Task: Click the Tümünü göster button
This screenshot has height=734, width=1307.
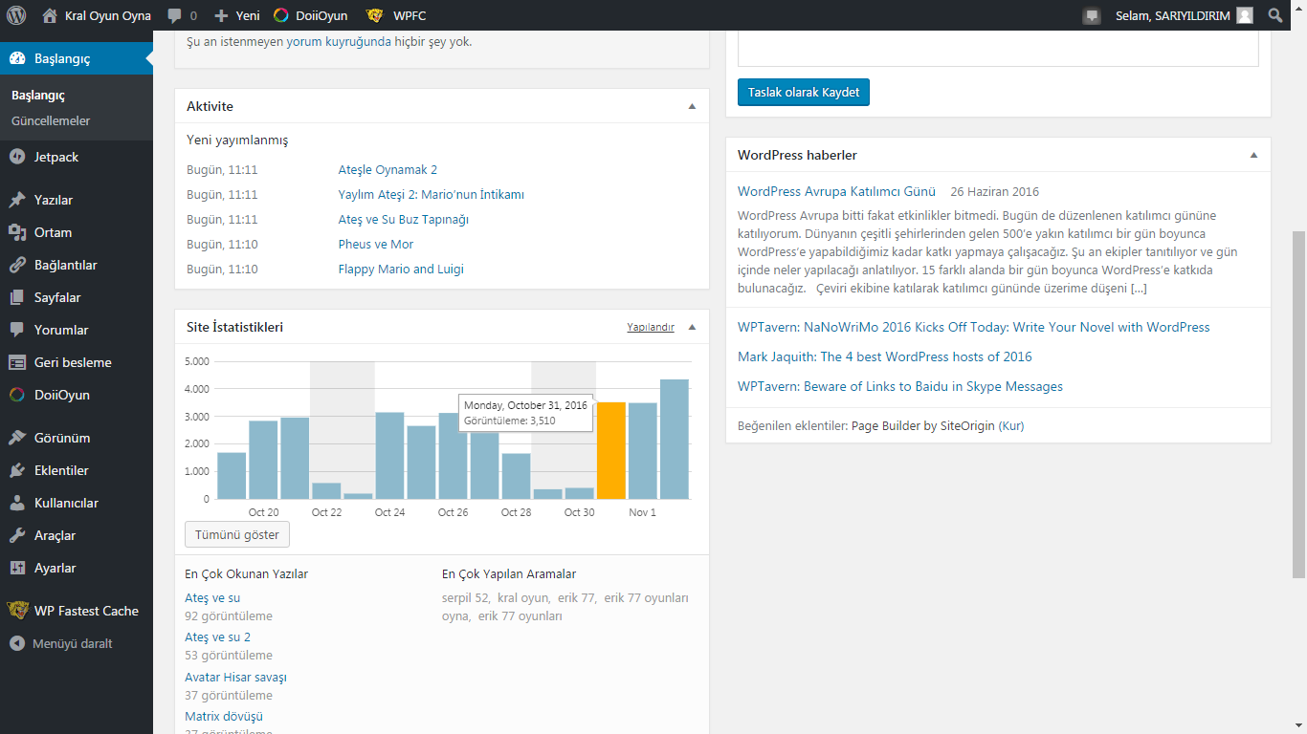Action: (x=237, y=534)
